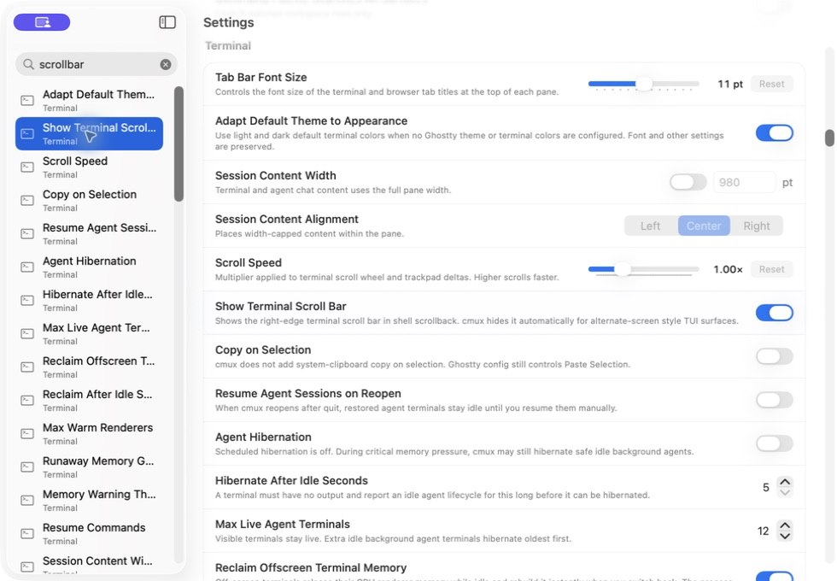
Task: Increase Hibernate After Idle Seconds value
Action: [x=785, y=482]
